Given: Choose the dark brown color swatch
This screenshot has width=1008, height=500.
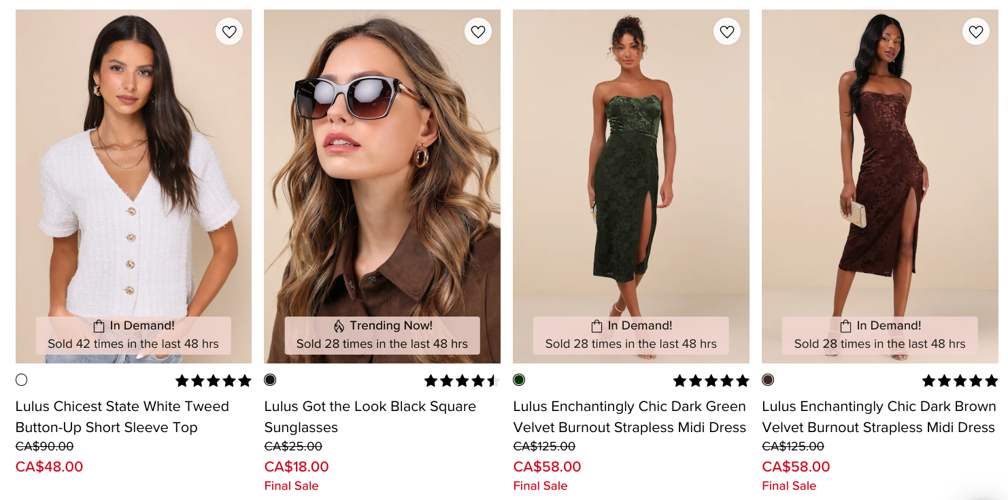Looking at the screenshot, I should pyautogui.click(x=768, y=380).
